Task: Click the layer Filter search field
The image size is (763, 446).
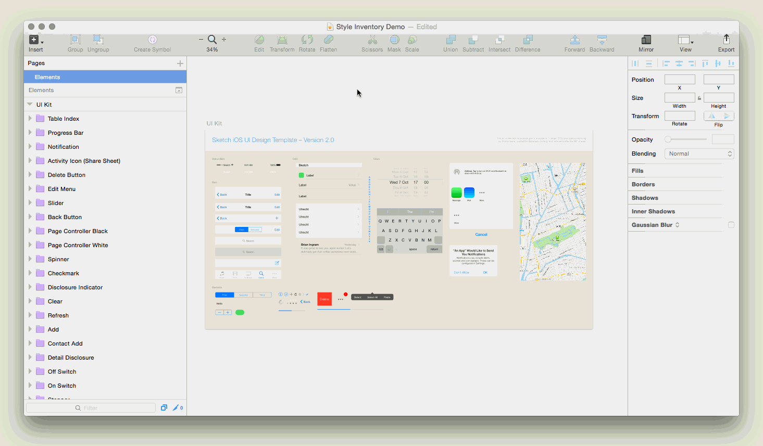Action: pyautogui.click(x=91, y=408)
